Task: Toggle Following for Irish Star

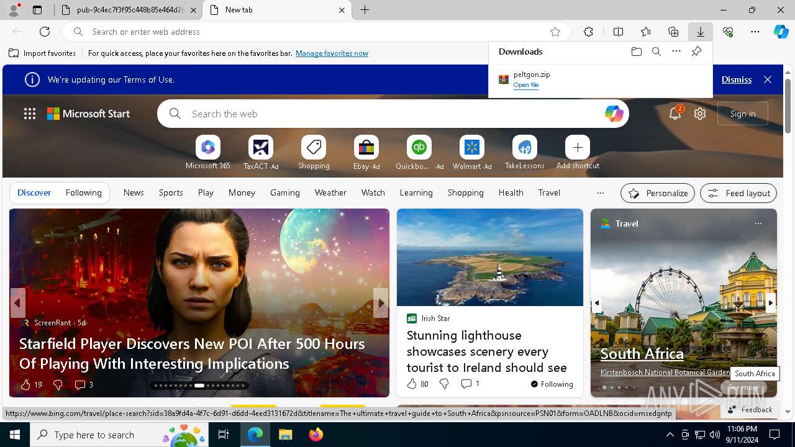Action: pos(552,384)
